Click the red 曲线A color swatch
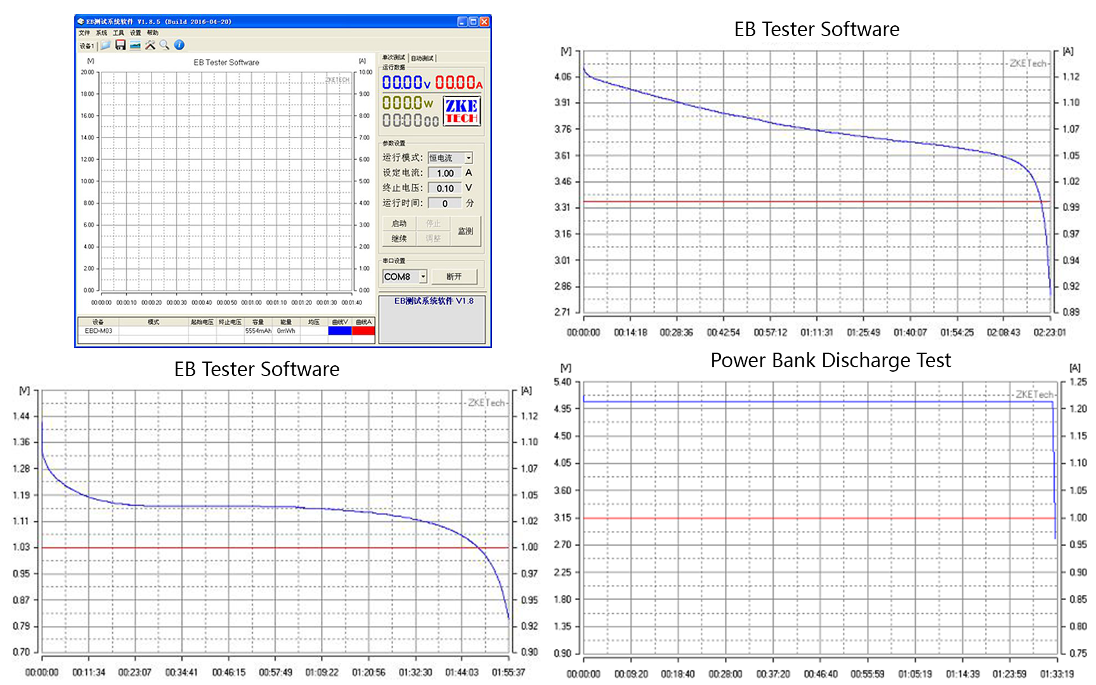 coord(363,330)
